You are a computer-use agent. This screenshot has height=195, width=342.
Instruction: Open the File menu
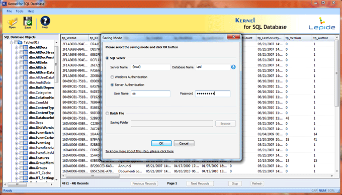click(9, 11)
